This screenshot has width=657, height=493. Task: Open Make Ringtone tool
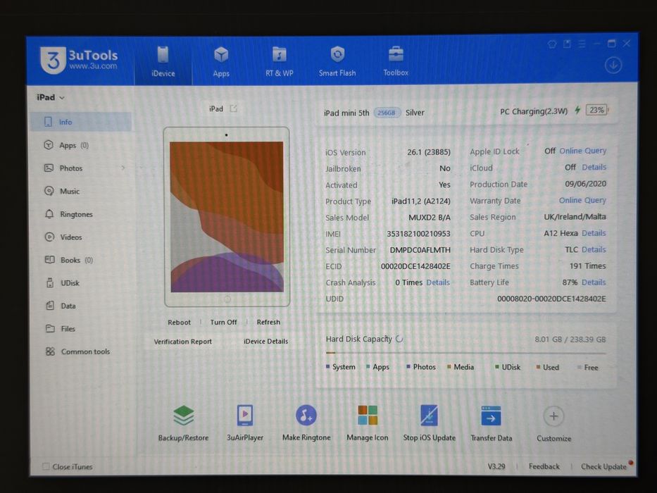pos(306,423)
